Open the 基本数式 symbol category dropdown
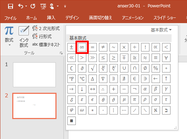Screen dimensions: 187x139 coord(161,30)
